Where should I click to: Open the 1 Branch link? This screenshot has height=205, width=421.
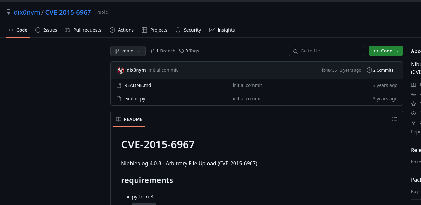coord(163,51)
